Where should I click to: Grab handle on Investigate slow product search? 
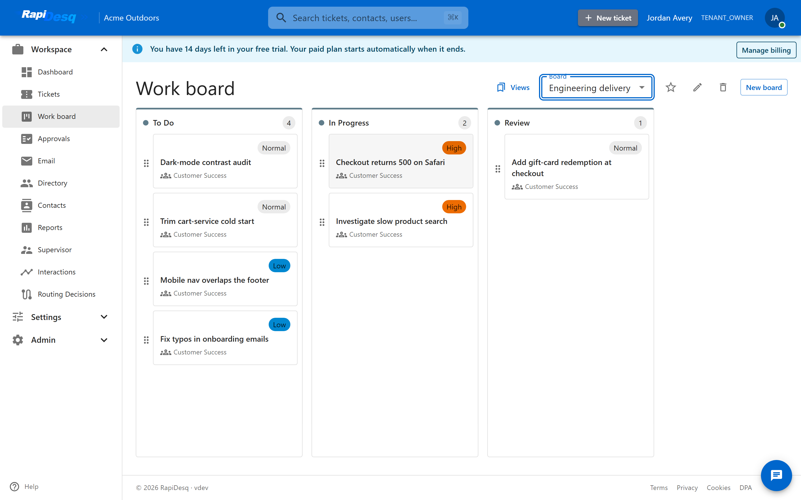pyautogui.click(x=322, y=222)
